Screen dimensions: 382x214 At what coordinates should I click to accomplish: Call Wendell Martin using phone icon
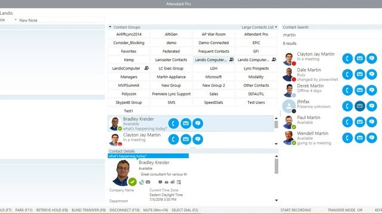click(x=347, y=138)
